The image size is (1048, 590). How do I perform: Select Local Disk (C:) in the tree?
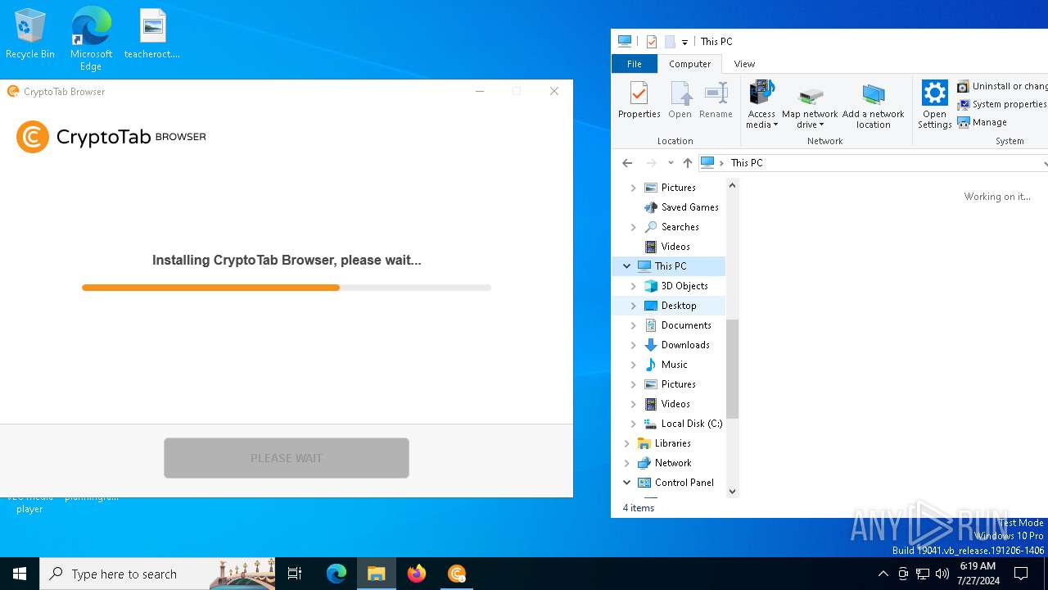click(x=692, y=424)
